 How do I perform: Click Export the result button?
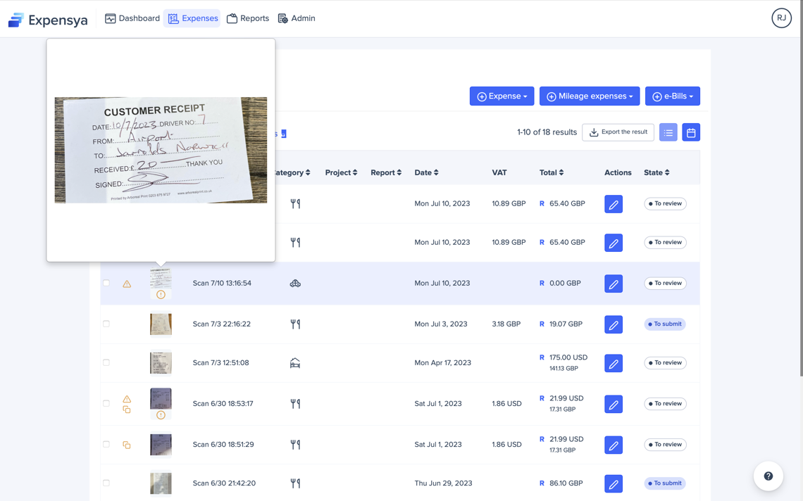(x=618, y=132)
